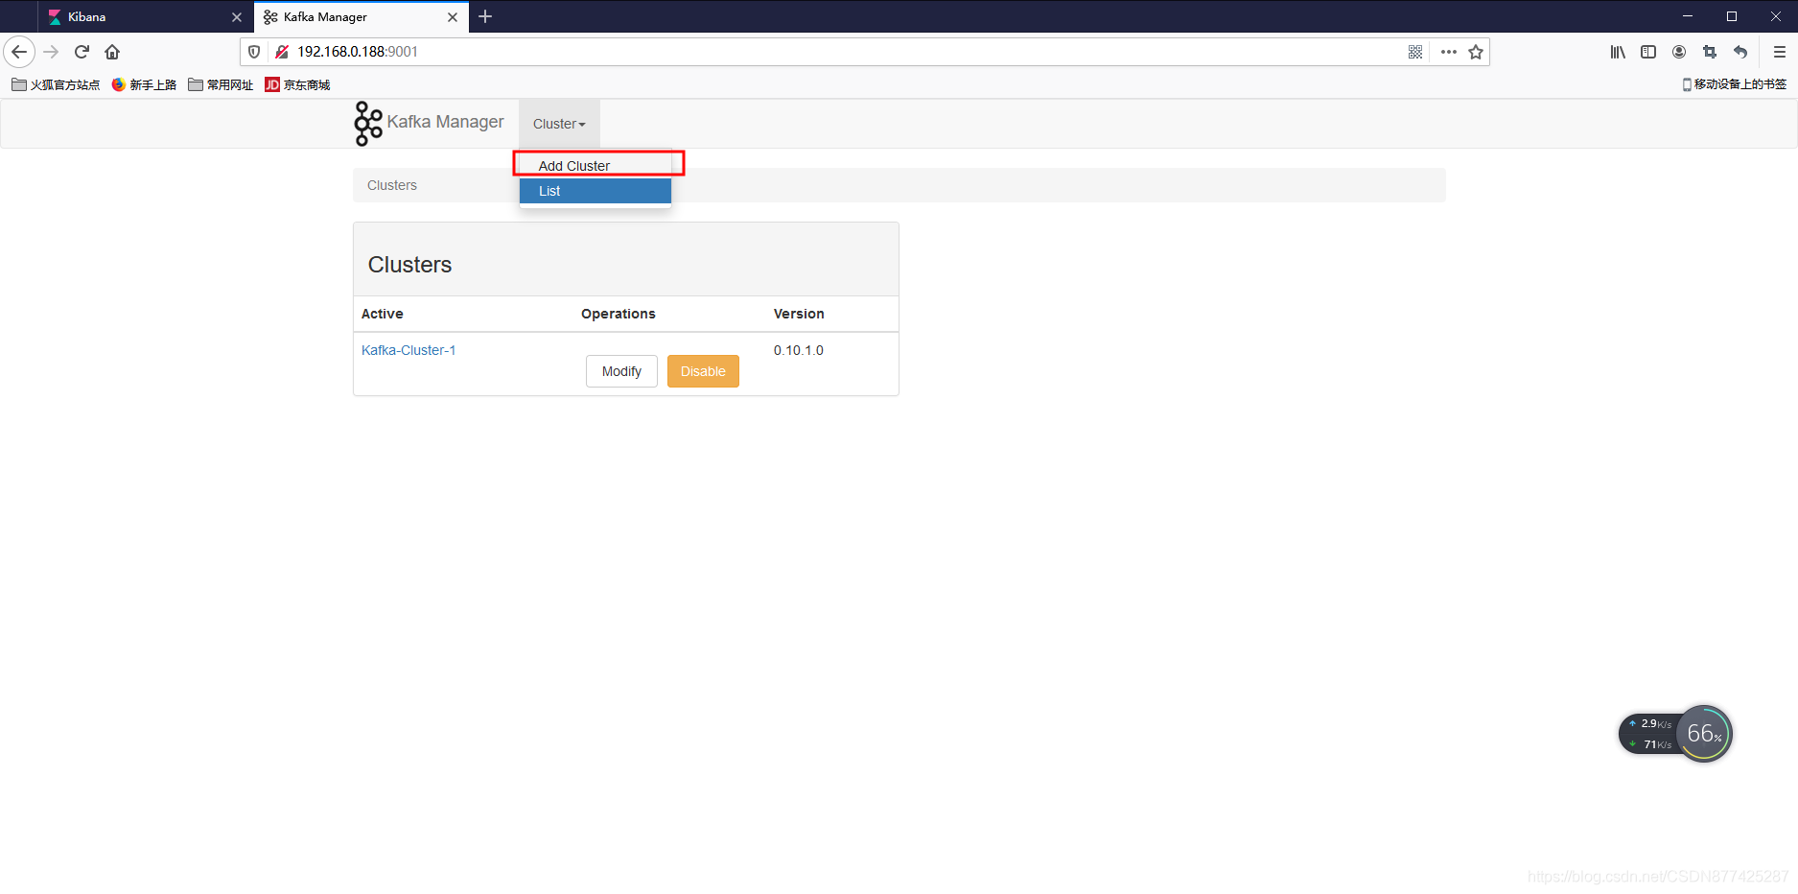Click the browser forward arrow
The width and height of the screenshot is (1798, 894).
52,52
